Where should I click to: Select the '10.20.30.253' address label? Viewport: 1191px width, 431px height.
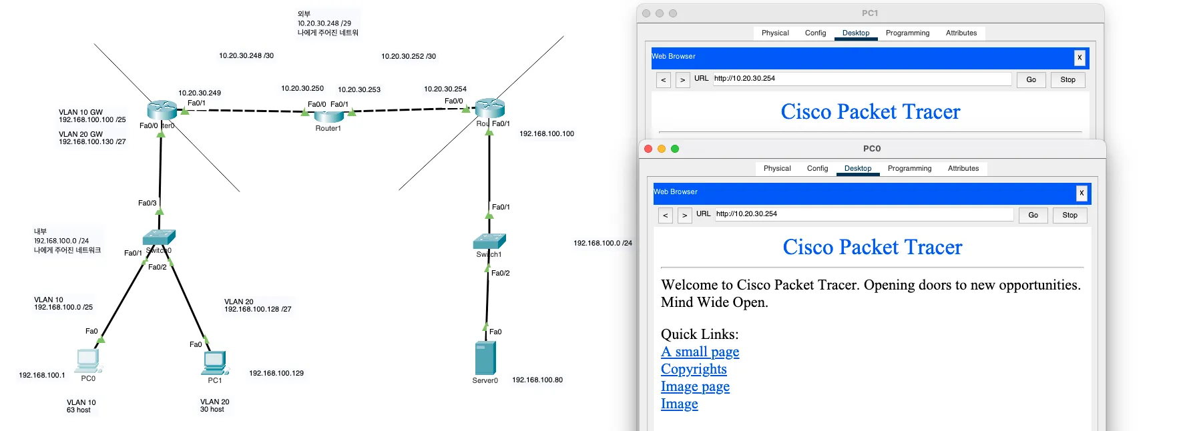pyautogui.click(x=359, y=90)
